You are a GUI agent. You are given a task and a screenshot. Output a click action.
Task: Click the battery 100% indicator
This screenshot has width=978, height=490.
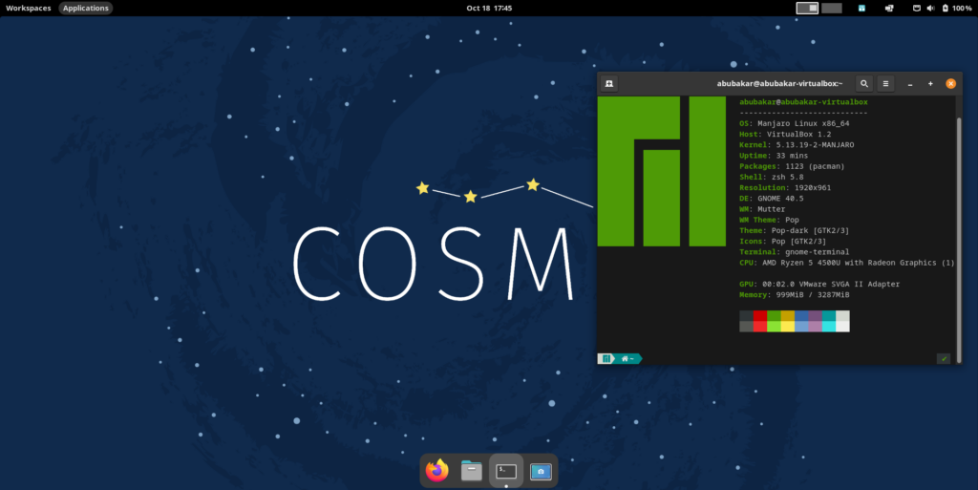coord(957,8)
